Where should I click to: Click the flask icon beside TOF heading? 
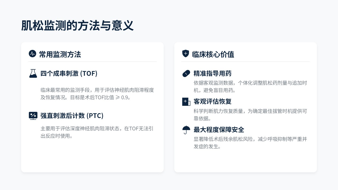[x=33, y=73]
